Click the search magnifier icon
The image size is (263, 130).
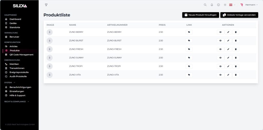tap(205, 5)
